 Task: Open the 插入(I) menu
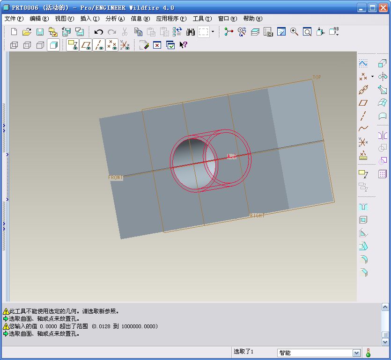coord(90,19)
